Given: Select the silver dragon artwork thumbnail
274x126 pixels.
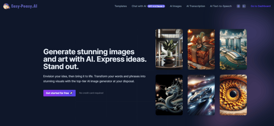Looking at the screenshot, I should point(169,95).
